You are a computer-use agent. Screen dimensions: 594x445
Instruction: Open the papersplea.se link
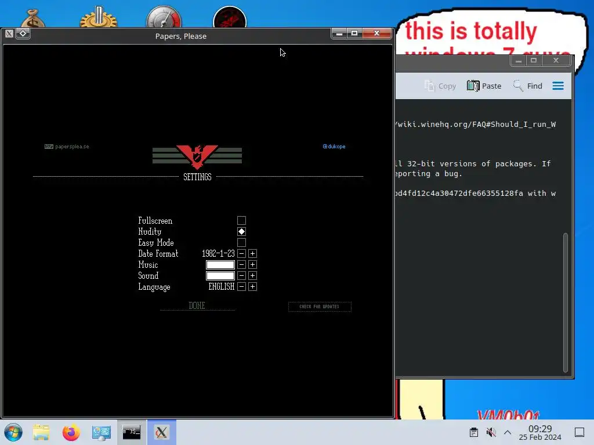67,147
